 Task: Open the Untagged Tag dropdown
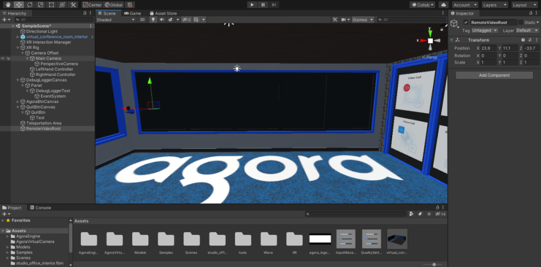tap(485, 30)
